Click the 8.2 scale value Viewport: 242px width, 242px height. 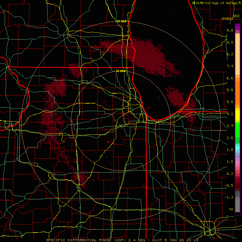[230, 54]
